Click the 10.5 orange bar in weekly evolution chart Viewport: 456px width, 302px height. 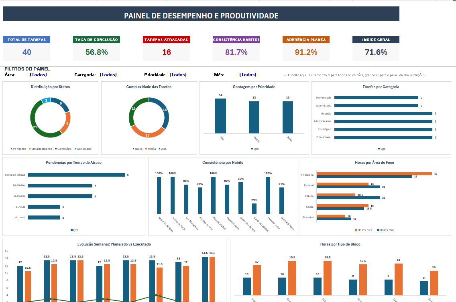click(x=28, y=286)
